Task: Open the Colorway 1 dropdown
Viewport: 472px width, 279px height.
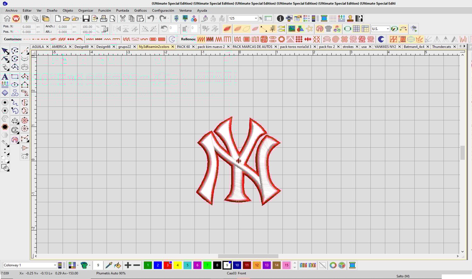Action: coord(55,265)
